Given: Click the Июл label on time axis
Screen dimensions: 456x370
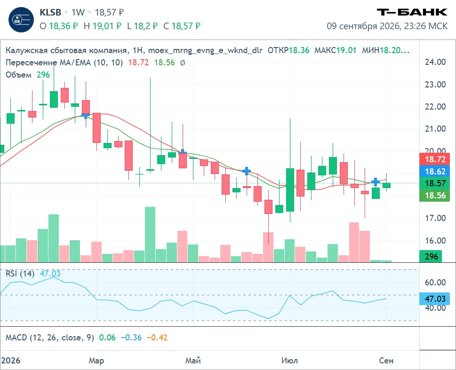Looking at the screenshot, I should pos(290,361).
